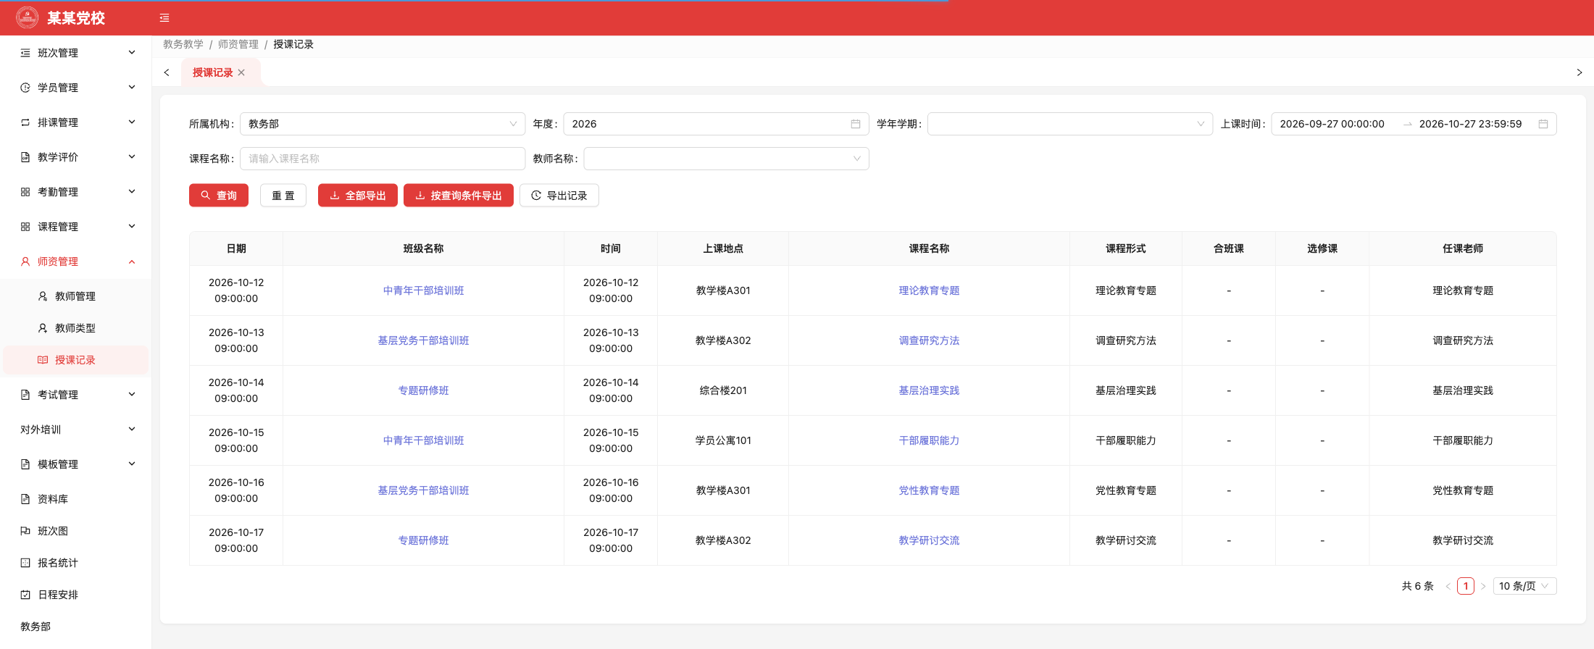The width and height of the screenshot is (1594, 649).
Task: Click the 全部导出 button
Action: click(x=358, y=196)
